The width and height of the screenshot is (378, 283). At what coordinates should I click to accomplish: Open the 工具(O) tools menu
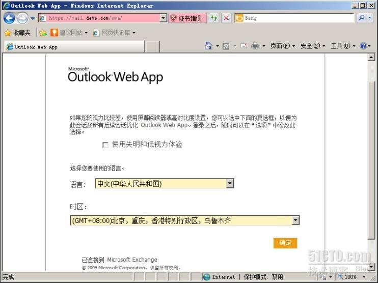[x=343, y=46]
